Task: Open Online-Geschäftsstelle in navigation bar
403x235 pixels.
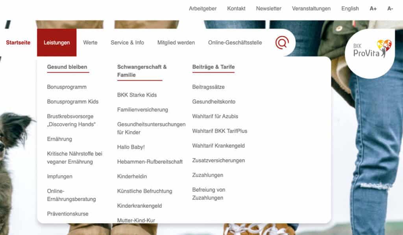Action: tap(235, 43)
